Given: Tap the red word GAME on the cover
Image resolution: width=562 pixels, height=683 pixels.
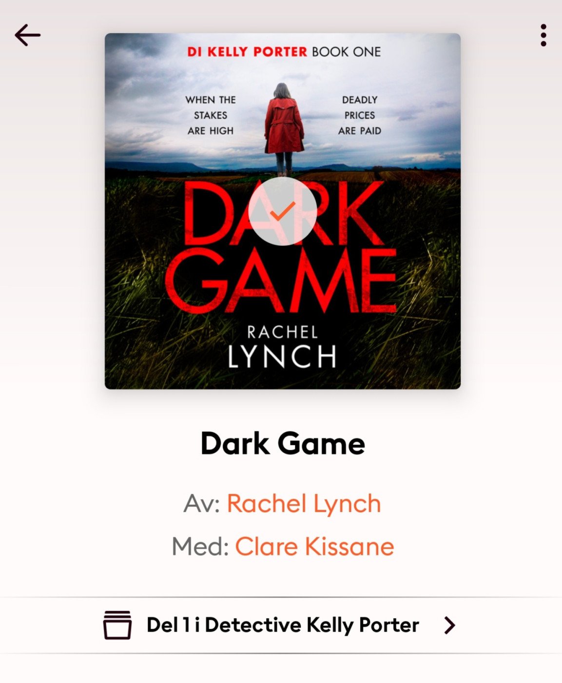Looking at the screenshot, I should click(x=281, y=281).
